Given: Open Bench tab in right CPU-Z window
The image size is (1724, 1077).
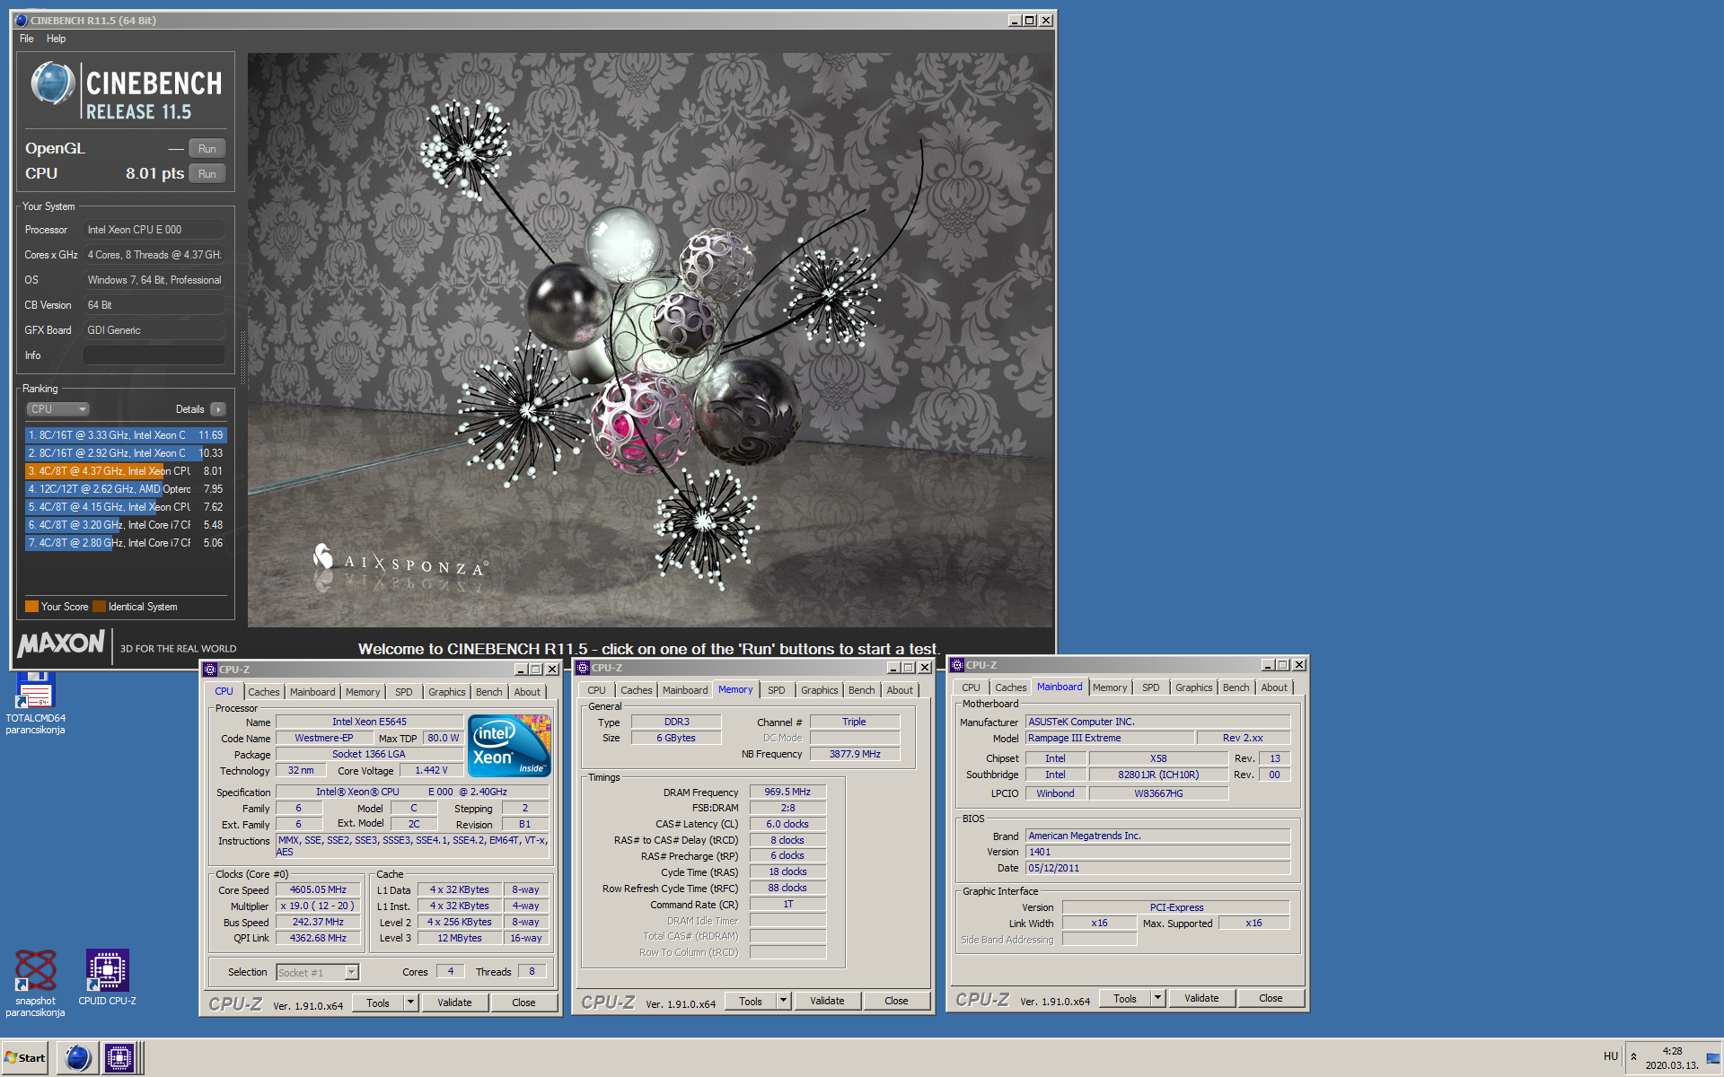Looking at the screenshot, I should click(1236, 687).
